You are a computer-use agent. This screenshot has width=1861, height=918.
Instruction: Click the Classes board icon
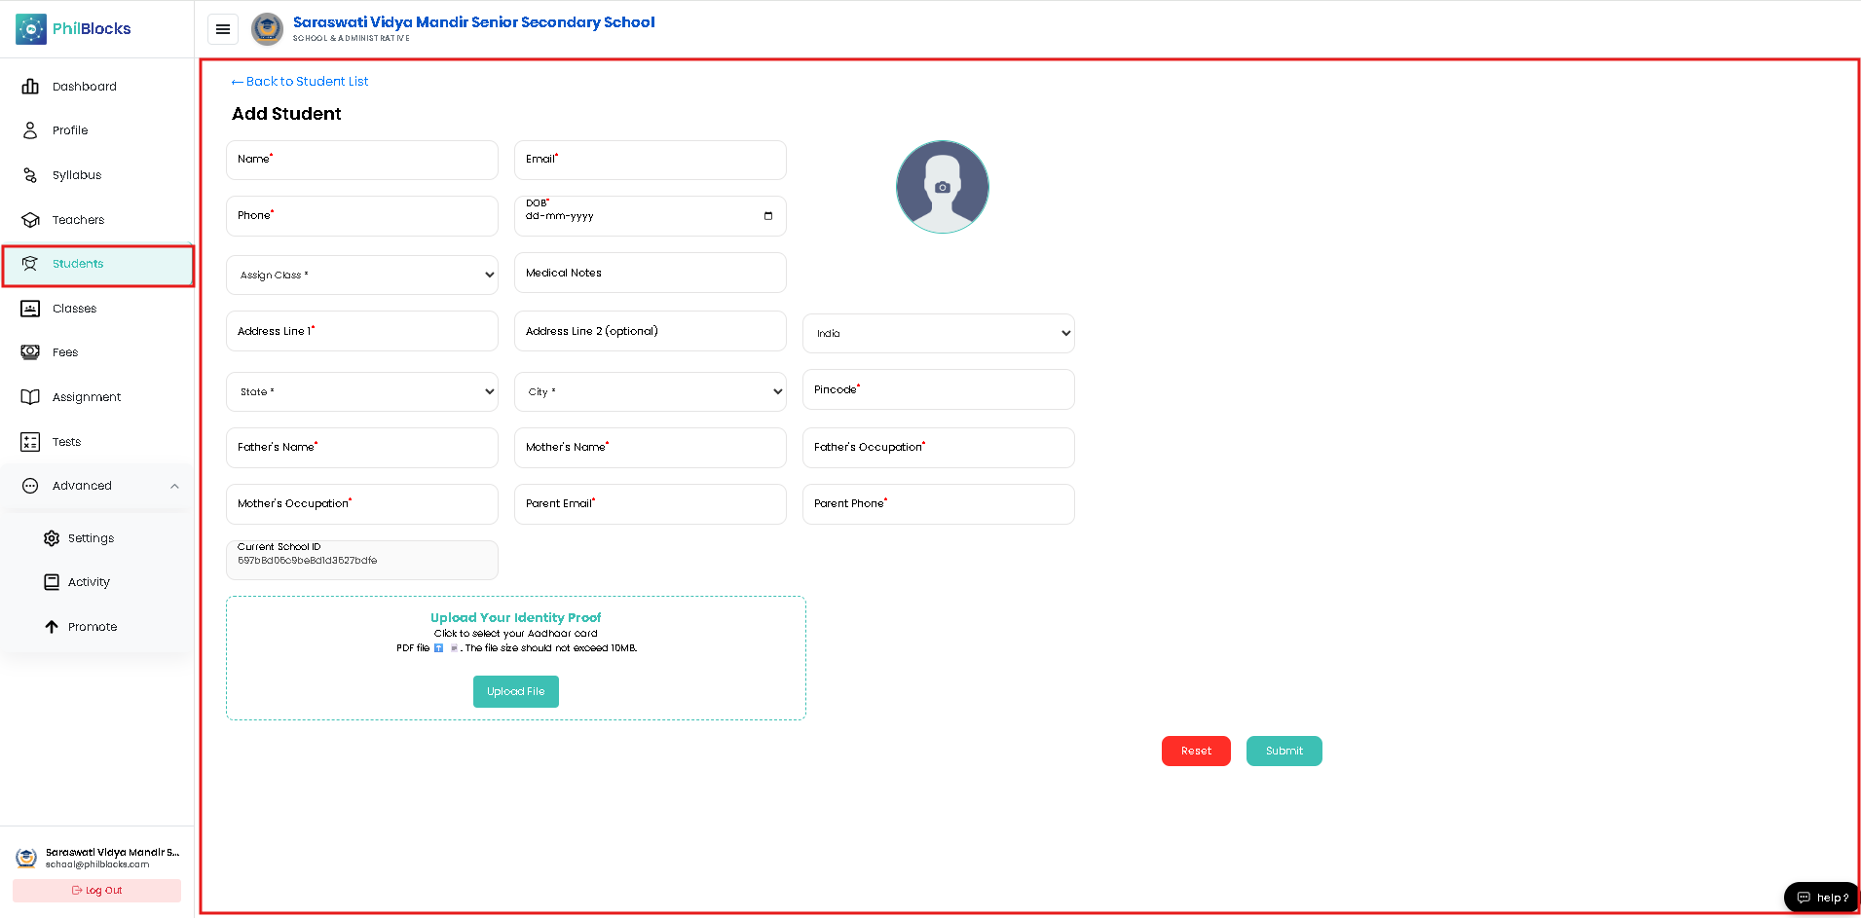pos(30,309)
